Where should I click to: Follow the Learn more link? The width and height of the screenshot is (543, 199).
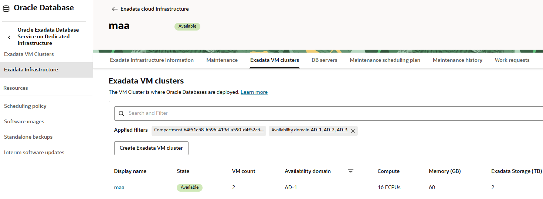pyautogui.click(x=254, y=92)
